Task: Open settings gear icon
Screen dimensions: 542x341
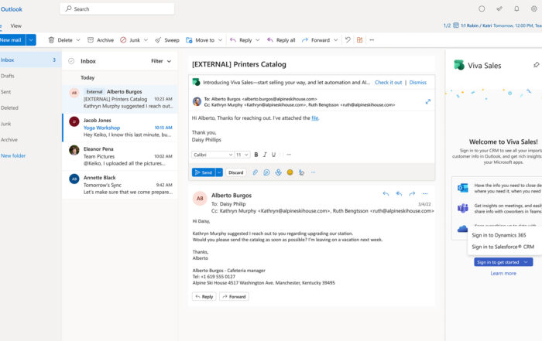Action: click(x=533, y=9)
